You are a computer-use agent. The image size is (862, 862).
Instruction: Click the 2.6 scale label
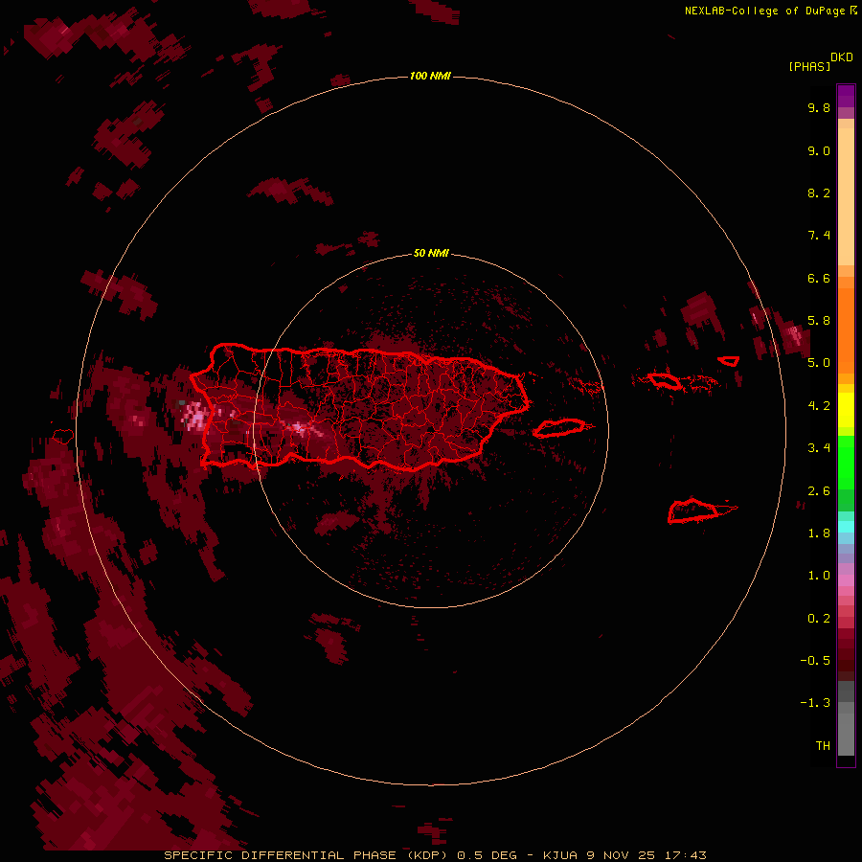tap(819, 491)
